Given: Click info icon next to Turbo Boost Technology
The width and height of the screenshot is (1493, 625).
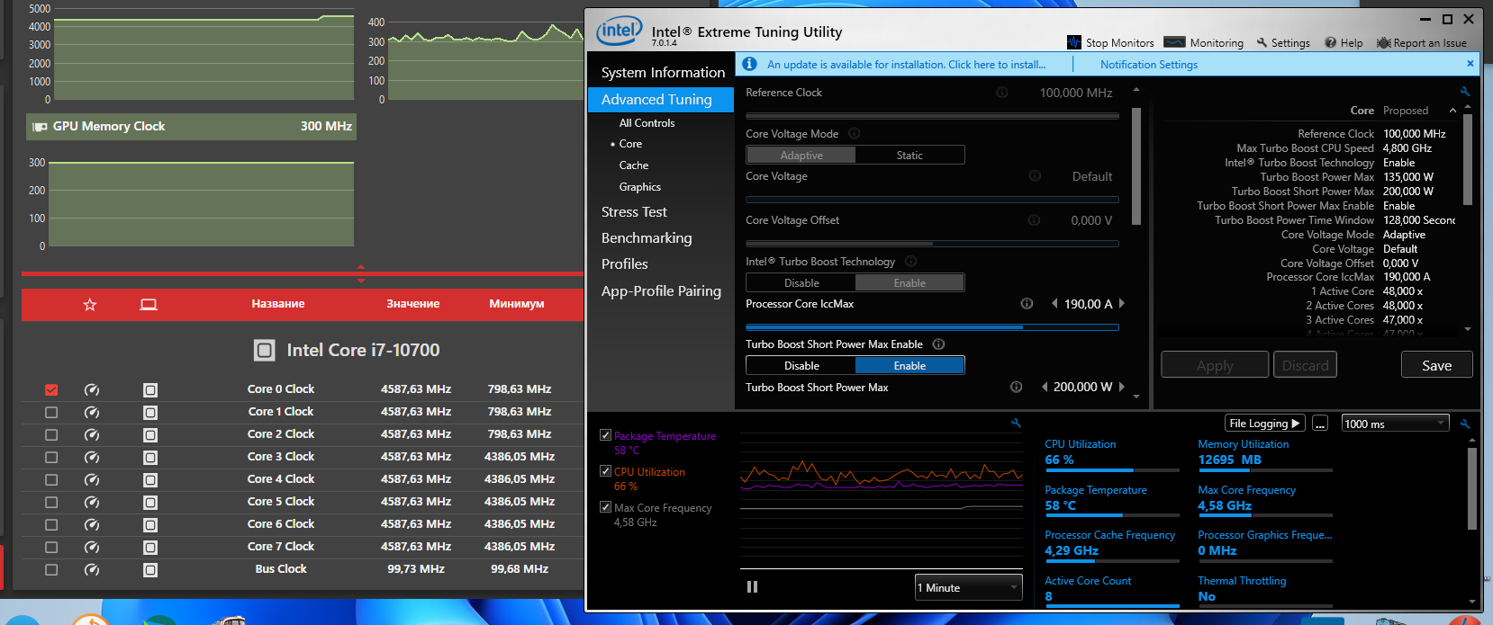Looking at the screenshot, I should (910, 262).
